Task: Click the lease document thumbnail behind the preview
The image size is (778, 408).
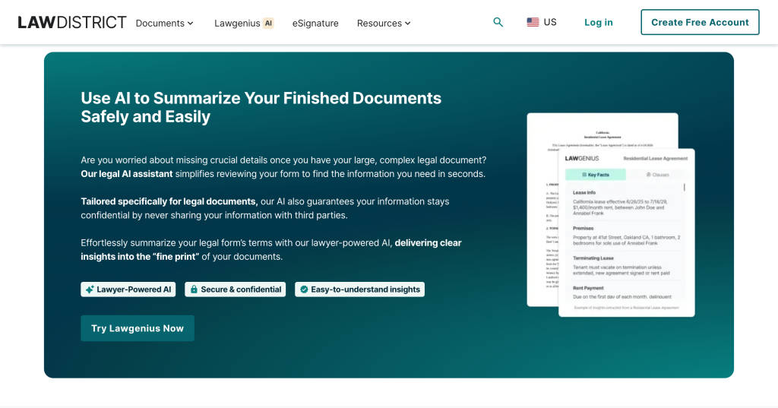Action: 542,228
